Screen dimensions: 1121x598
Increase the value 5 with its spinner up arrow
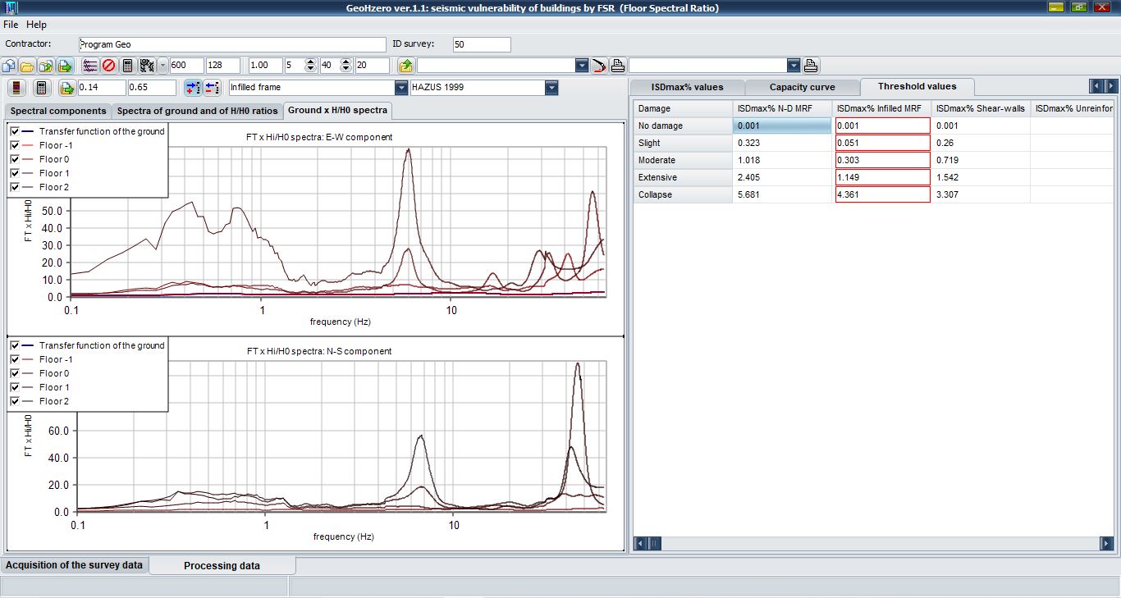pyautogui.click(x=311, y=62)
